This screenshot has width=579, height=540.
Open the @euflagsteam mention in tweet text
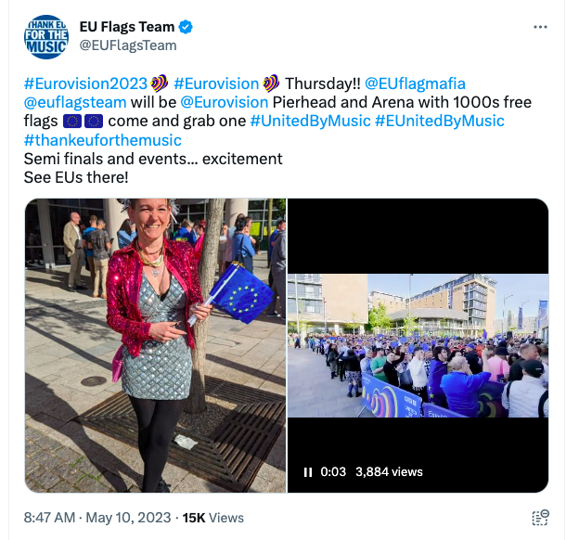coord(75,103)
